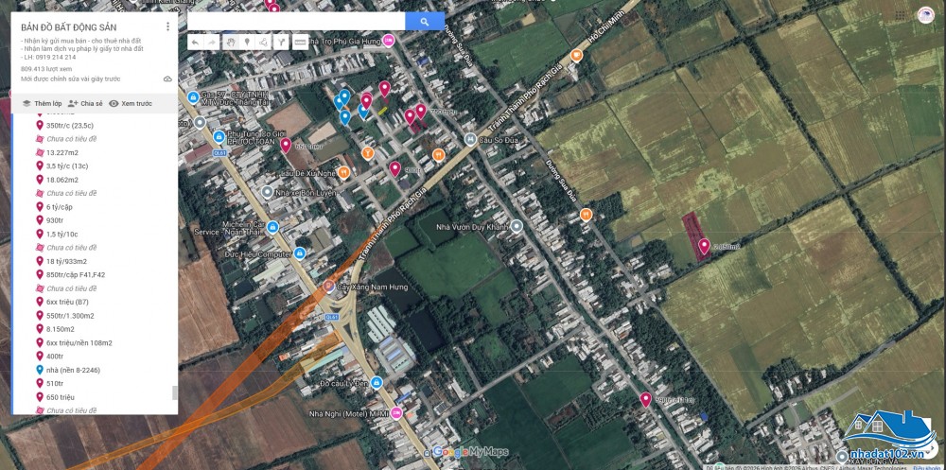Open the user account avatar
The image size is (946, 470).
click(925, 15)
